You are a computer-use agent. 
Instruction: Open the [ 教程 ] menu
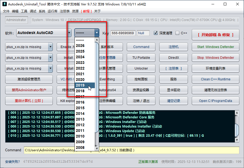coord(86,11)
